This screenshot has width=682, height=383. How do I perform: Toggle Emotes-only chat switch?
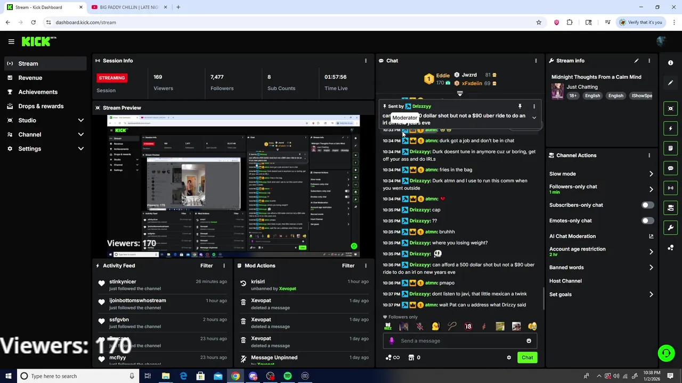click(x=647, y=221)
